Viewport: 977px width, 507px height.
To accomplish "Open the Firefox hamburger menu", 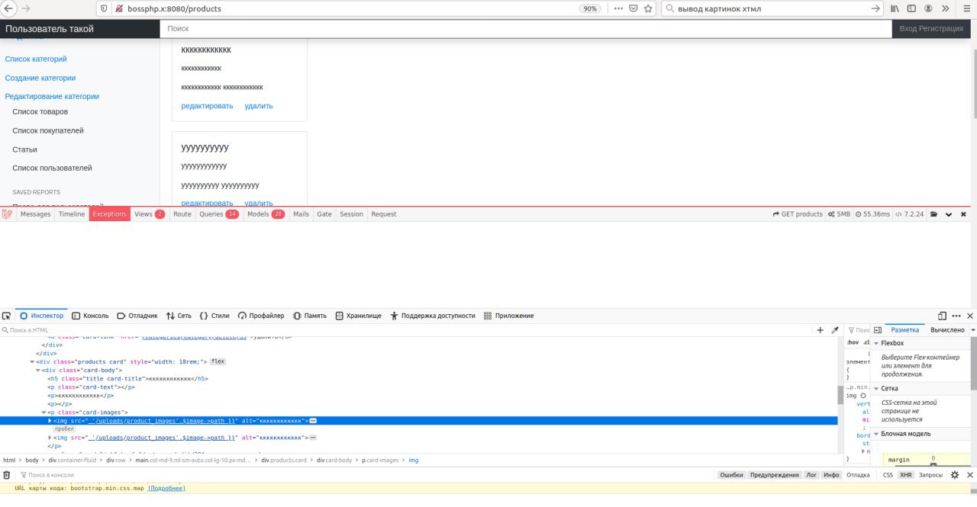I will 966,8.
